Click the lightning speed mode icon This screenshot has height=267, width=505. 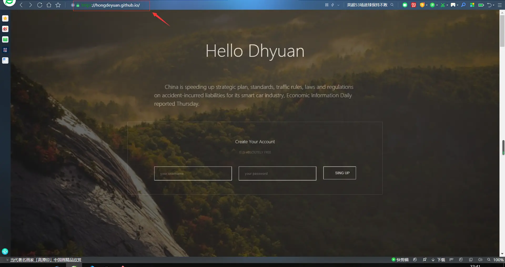[x=332, y=5]
